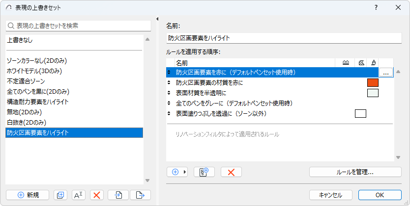
Task: Click the drag handle of 表面材質を半透明に rule
Action: [x=170, y=93]
